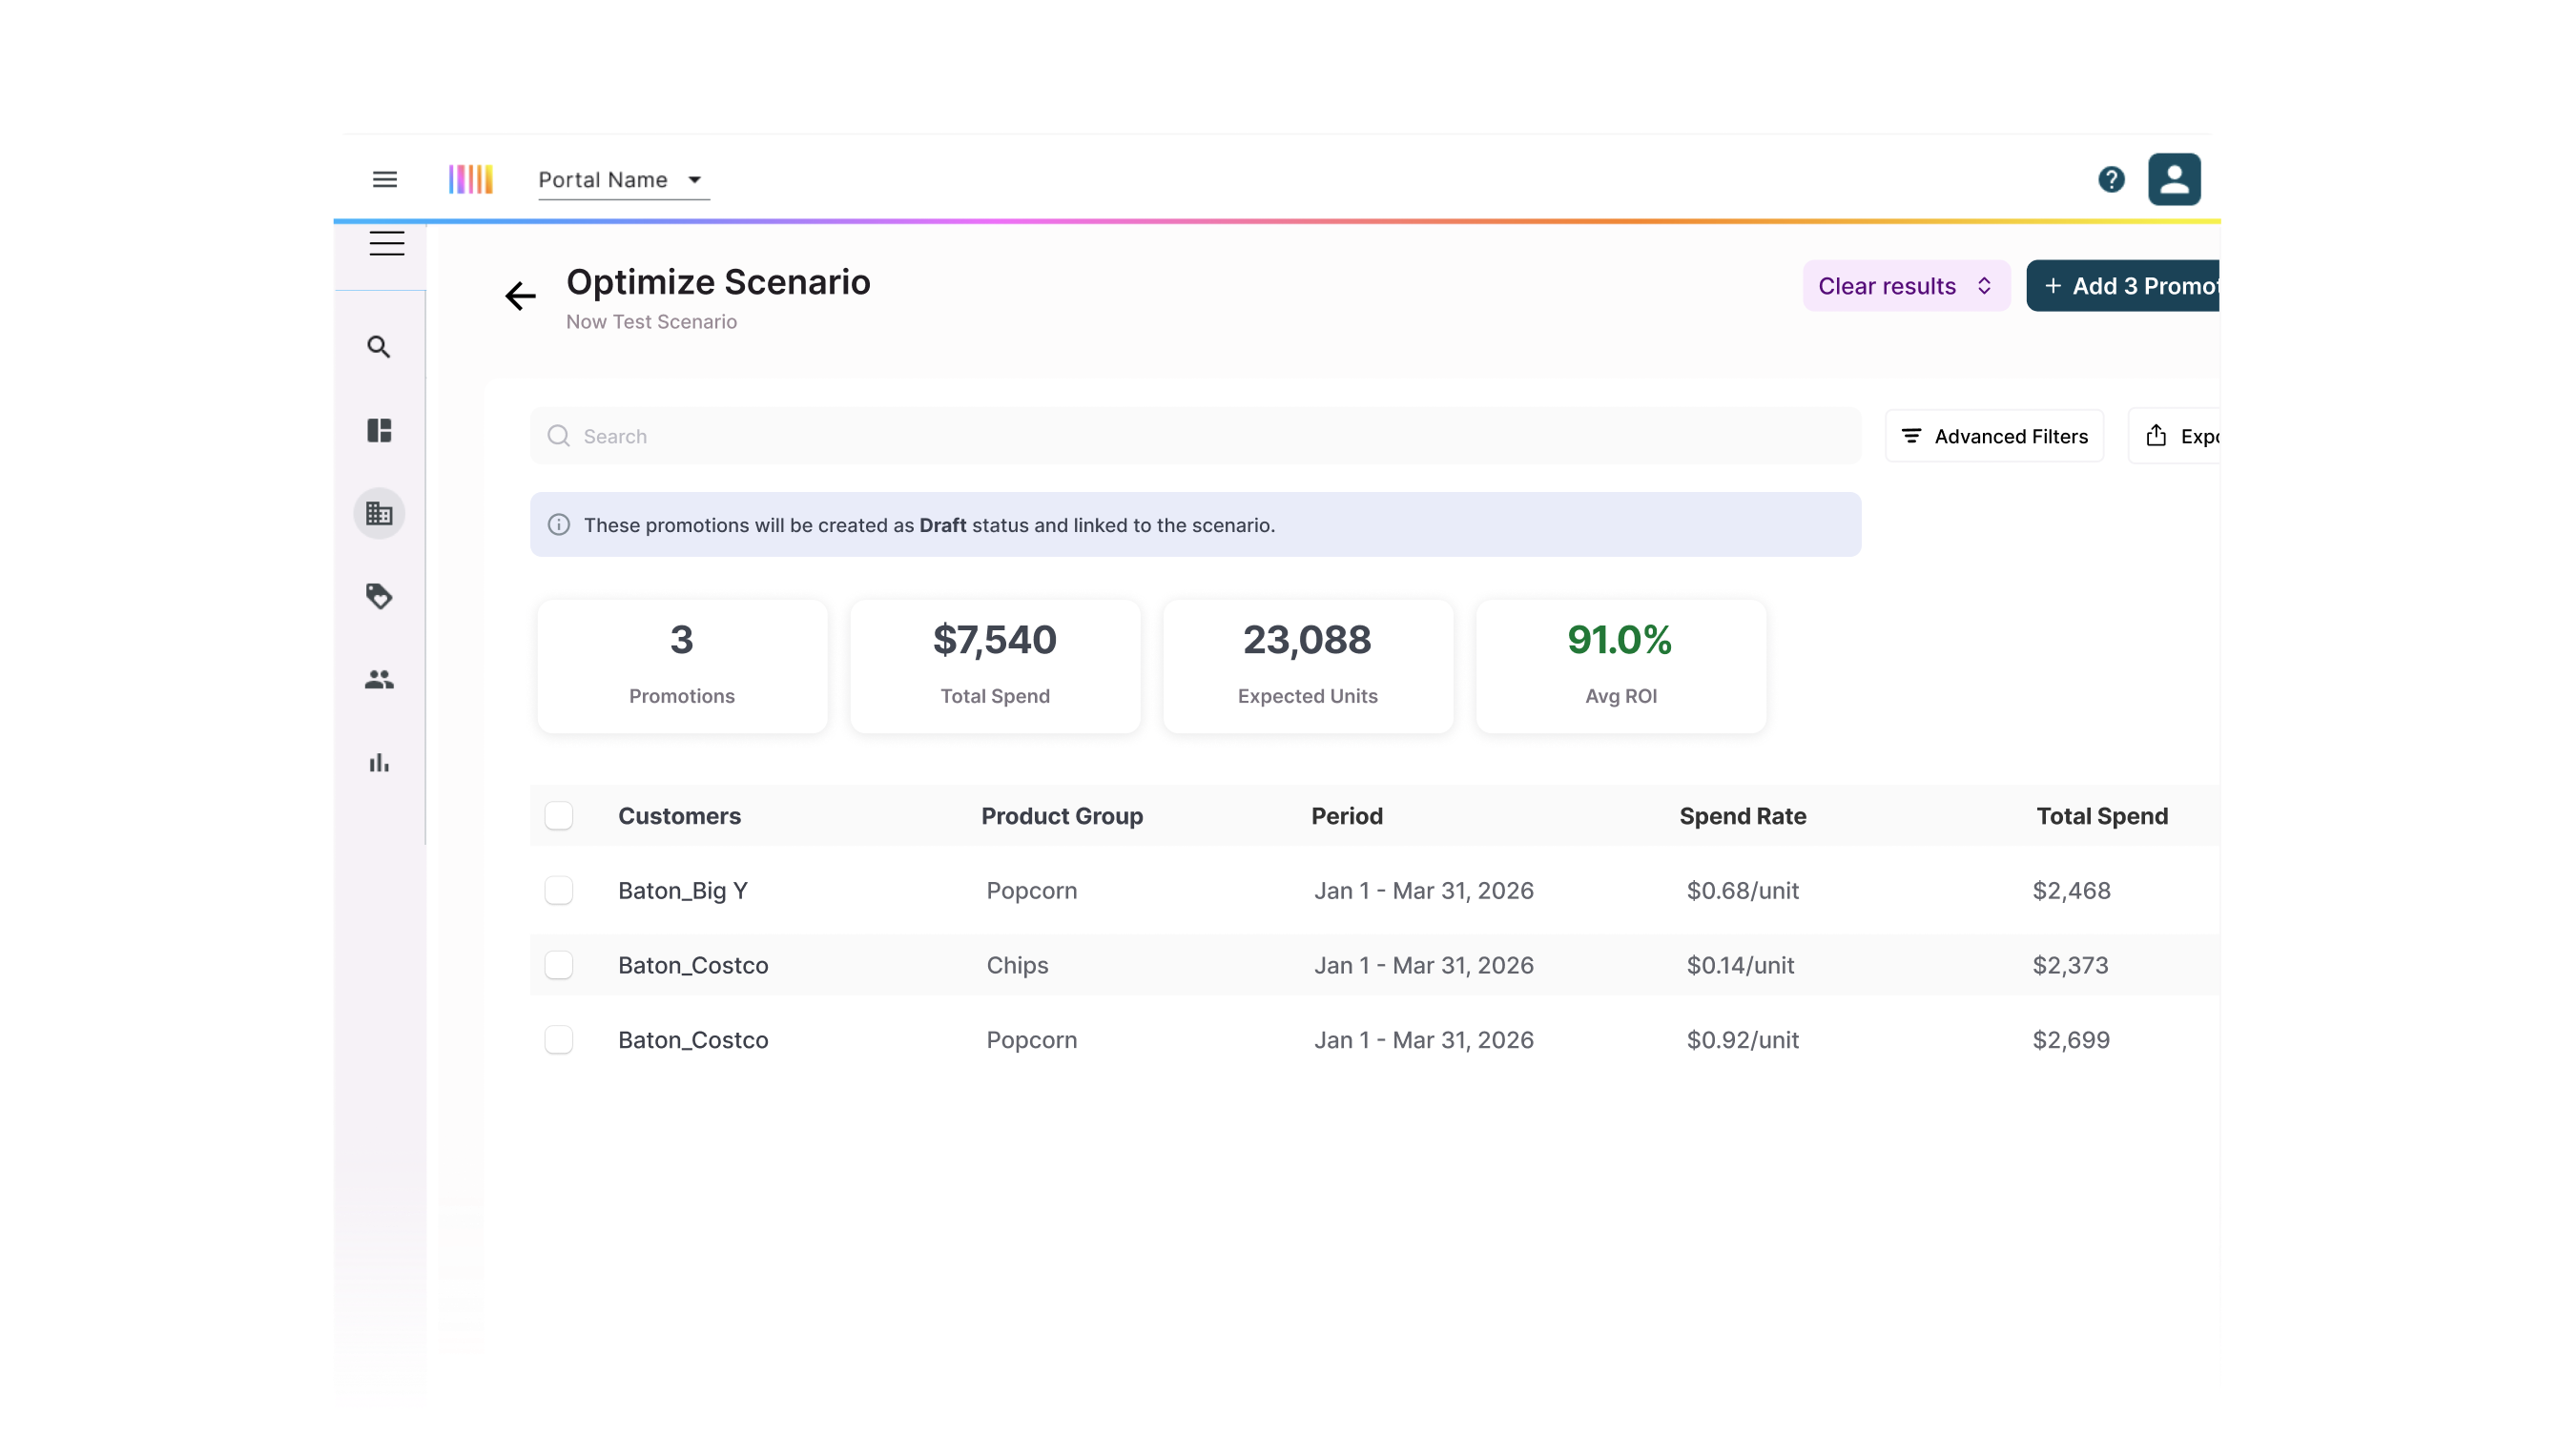Select the building grid sidebar icon
Viewport: 2559px width, 1456px height.
click(x=379, y=514)
